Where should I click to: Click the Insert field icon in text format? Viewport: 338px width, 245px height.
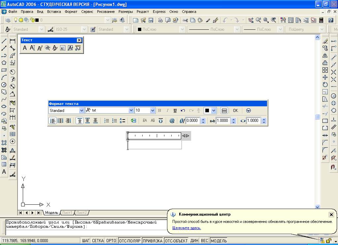click(134, 121)
